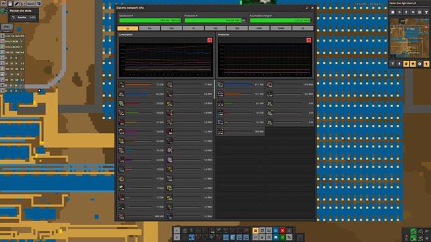Select production entry showing 21.1 GW

pos(240,85)
